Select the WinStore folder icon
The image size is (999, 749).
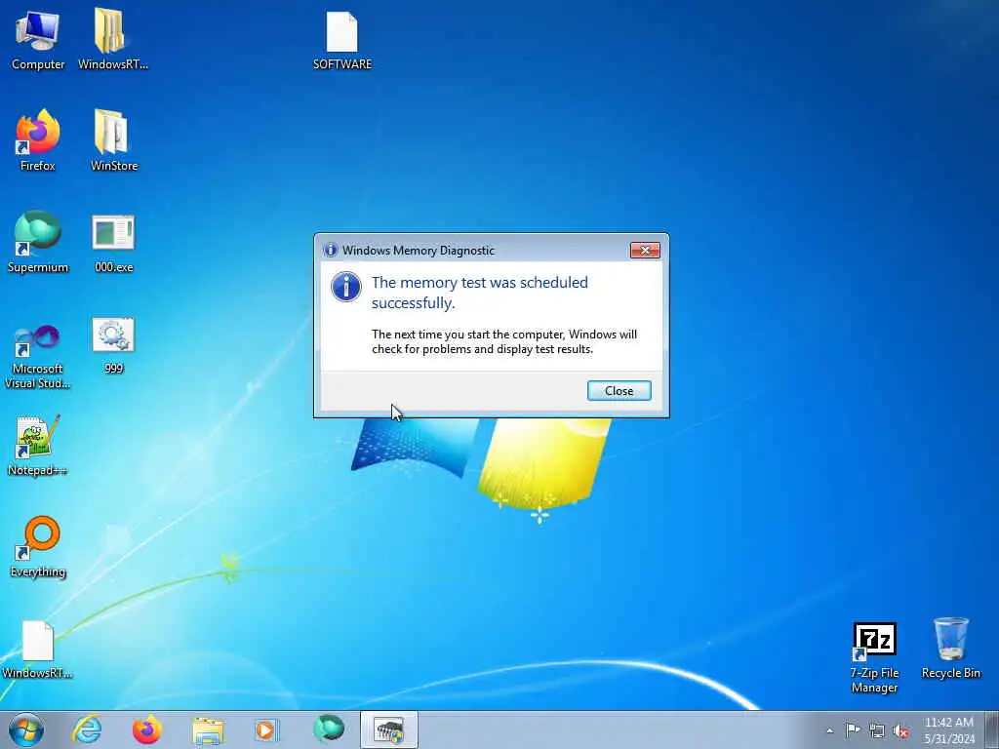click(113, 140)
